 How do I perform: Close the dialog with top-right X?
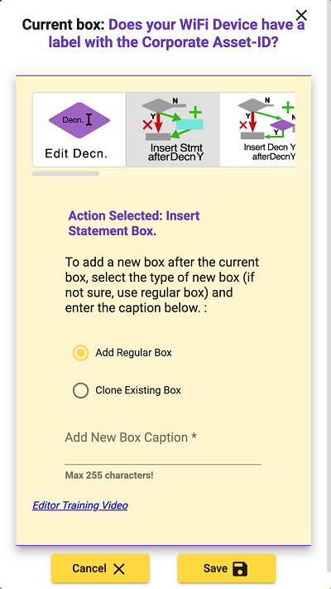[x=301, y=16]
